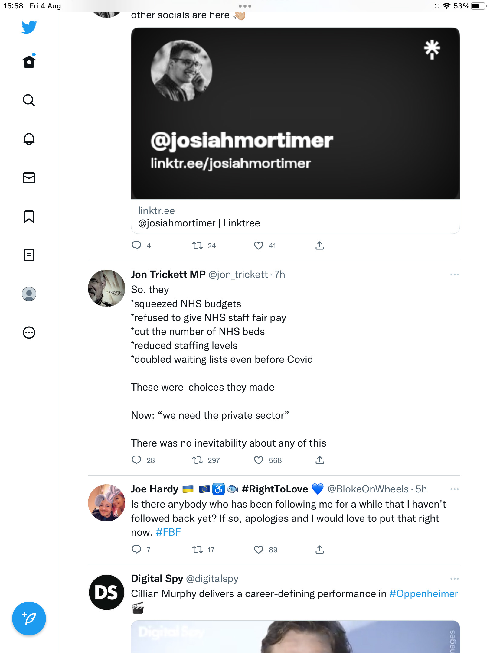Like Jon Trickett's NHS tweet
This screenshot has height=653, width=490.
tap(259, 460)
